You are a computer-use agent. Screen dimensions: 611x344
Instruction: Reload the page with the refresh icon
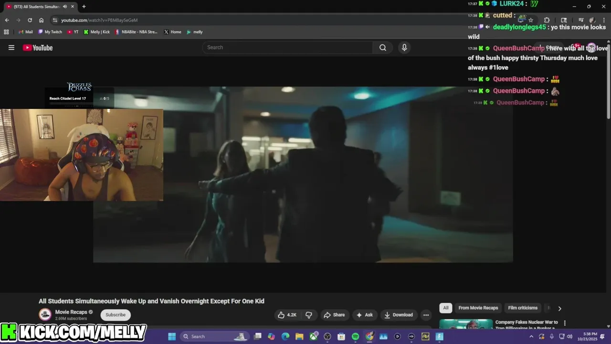coord(30,20)
